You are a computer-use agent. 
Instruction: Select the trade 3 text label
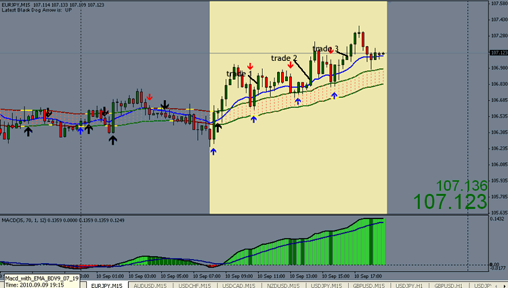325,49
